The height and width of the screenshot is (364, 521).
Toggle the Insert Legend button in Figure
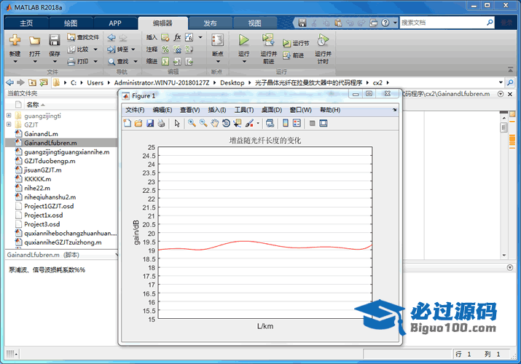298,124
